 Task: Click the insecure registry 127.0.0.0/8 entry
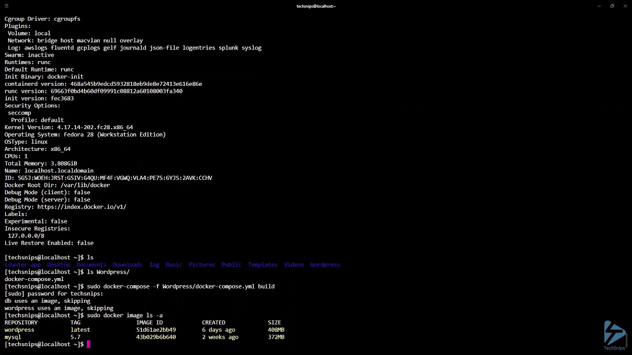[26, 236]
